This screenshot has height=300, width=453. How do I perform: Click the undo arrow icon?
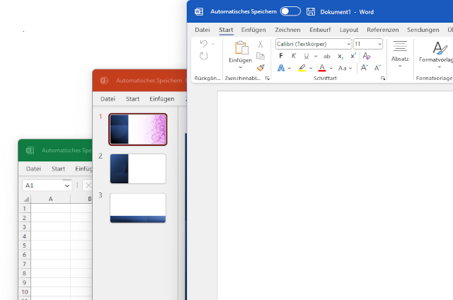pos(204,44)
